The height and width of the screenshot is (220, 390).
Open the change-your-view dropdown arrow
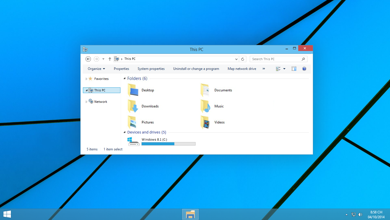tap(284, 69)
